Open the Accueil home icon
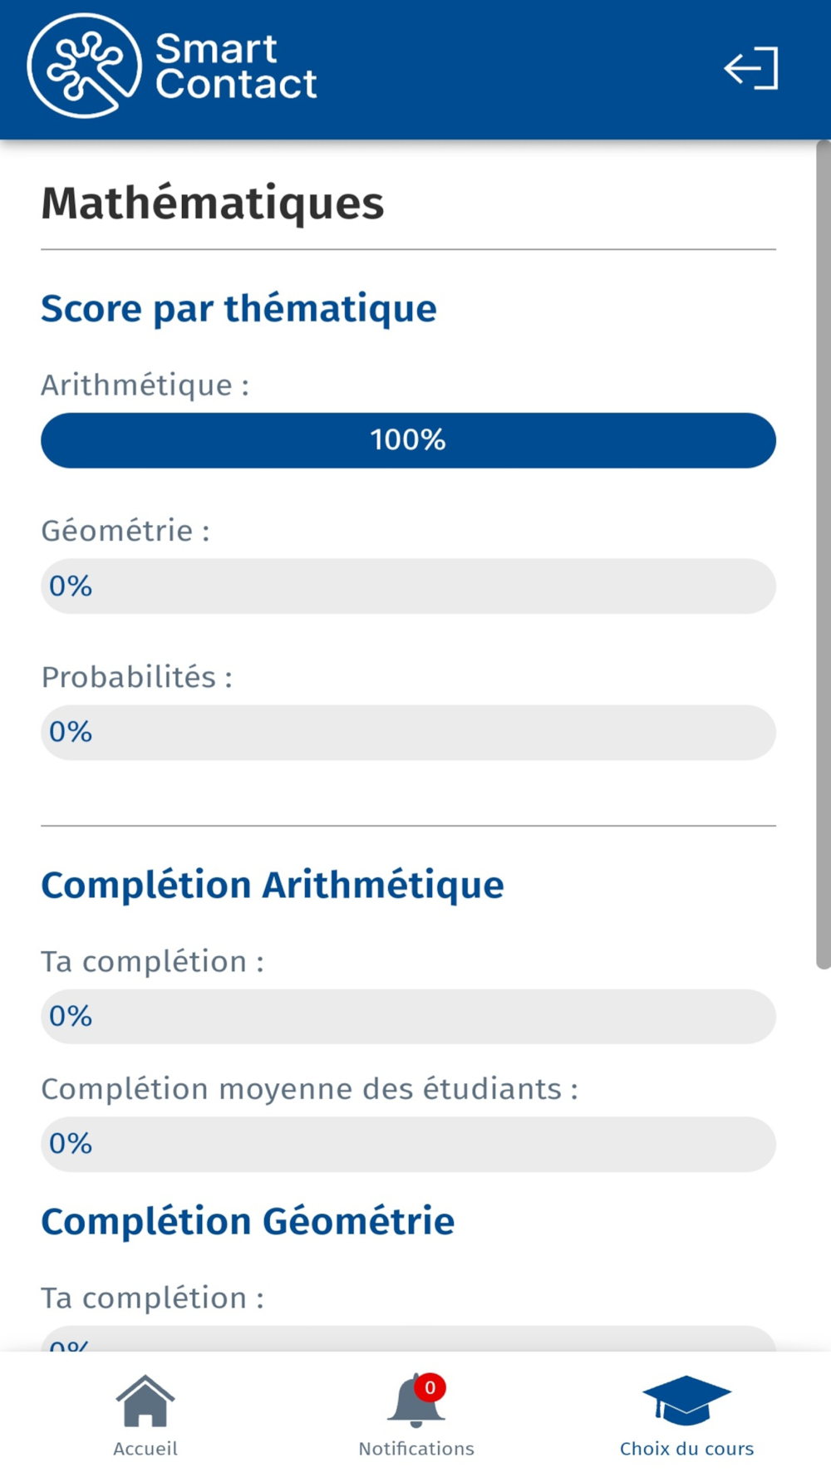831x1477 pixels. 145,1401
